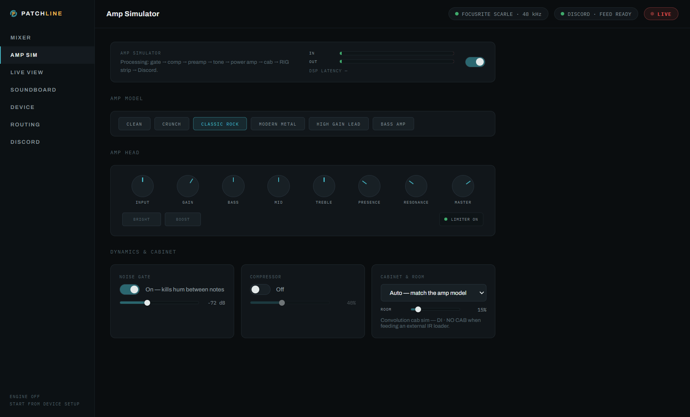Click the Compressor 40% value
Image resolution: width=690 pixels, height=417 pixels.
(x=351, y=303)
